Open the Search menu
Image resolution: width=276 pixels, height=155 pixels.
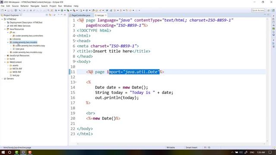pos(44,6)
